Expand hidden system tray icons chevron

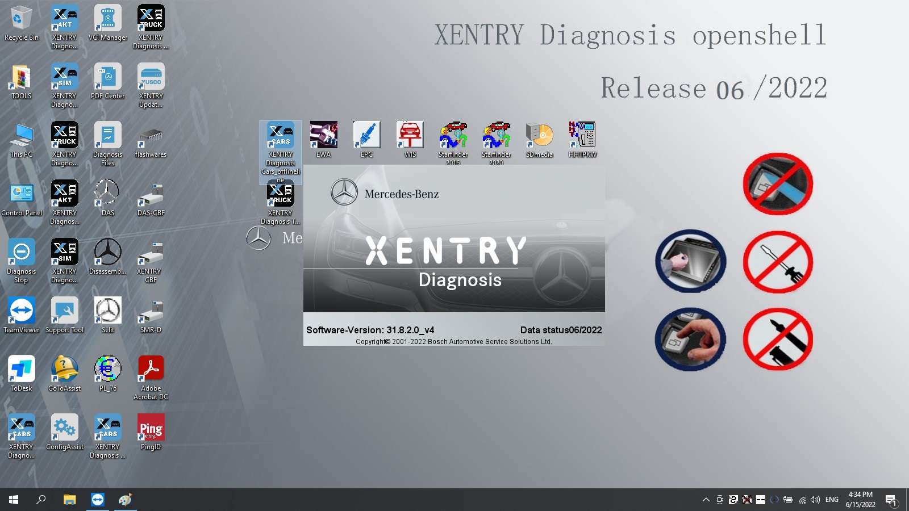click(706, 500)
